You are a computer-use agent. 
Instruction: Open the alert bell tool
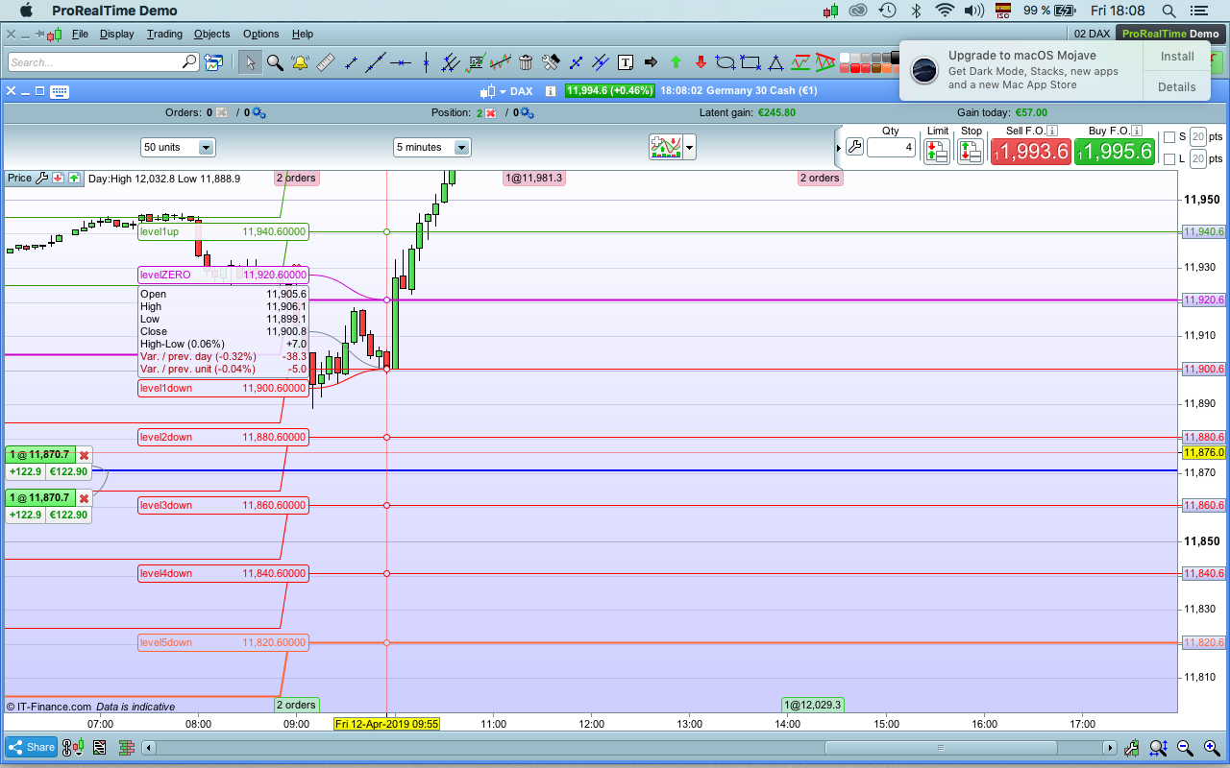[300, 62]
